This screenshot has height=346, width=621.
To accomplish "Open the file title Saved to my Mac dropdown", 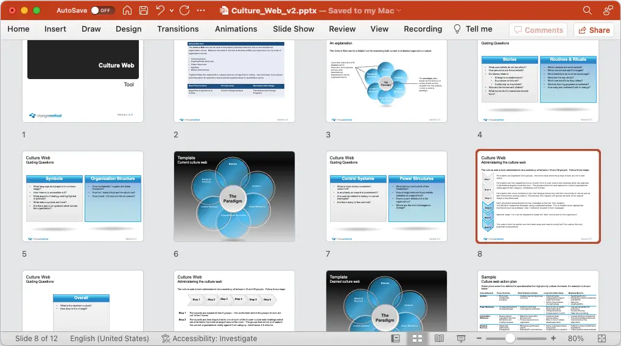I will click(x=399, y=11).
